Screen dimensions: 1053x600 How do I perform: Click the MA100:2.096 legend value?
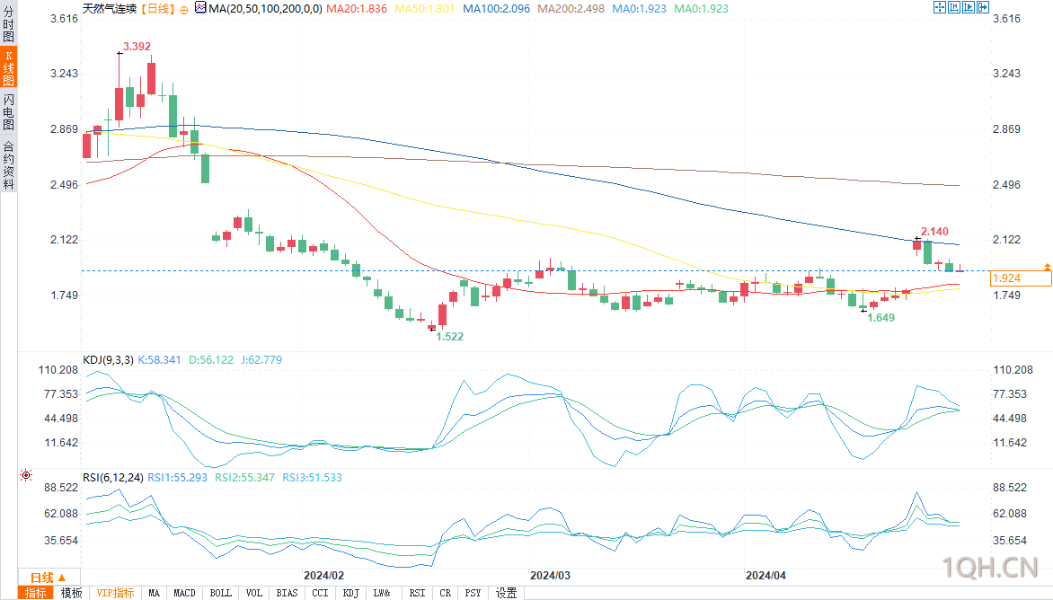click(496, 9)
